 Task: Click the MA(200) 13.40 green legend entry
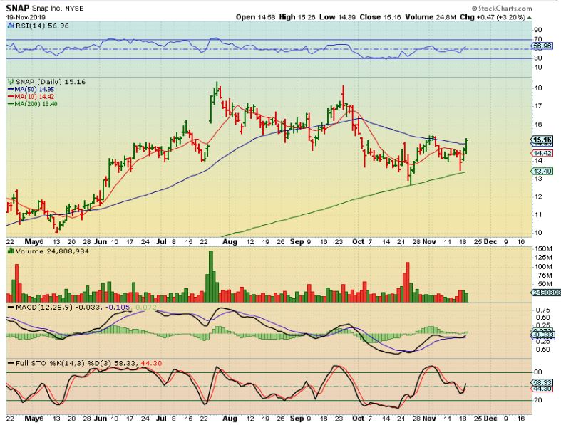coord(32,104)
